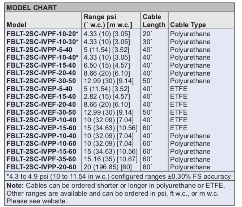Click Polyurethane cable type for FBLT-2SC-IVPF-35-60
The image size is (242, 207).
189,159
